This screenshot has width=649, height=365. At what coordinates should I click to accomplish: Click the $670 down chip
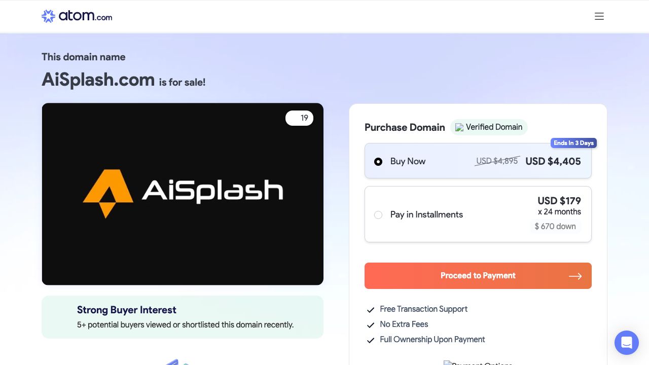(555, 227)
